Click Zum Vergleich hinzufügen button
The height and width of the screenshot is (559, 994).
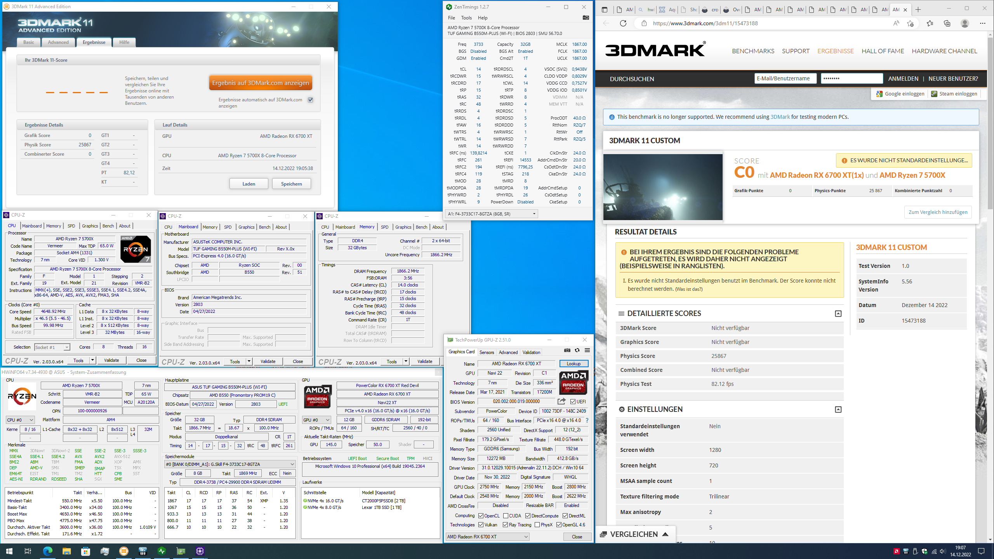click(938, 212)
